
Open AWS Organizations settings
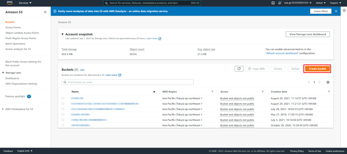coord(21,84)
